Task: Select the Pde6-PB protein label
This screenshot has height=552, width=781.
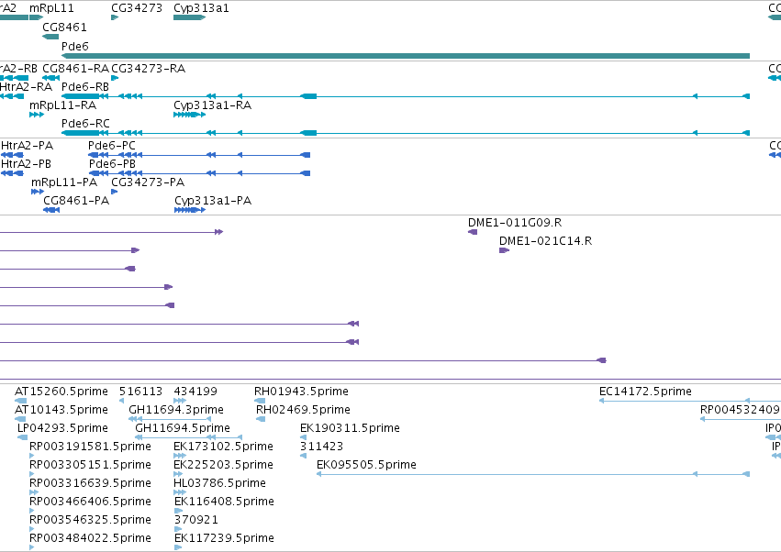Action: pyautogui.click(x=112, y=164)
